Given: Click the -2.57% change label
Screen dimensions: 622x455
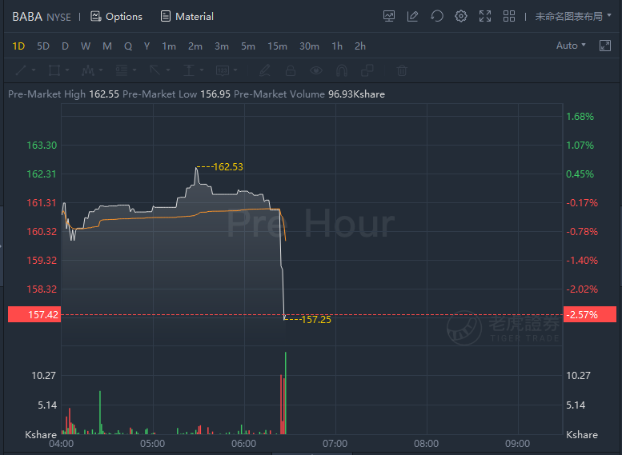Looking at the screenshot, I should pos(590,315).
